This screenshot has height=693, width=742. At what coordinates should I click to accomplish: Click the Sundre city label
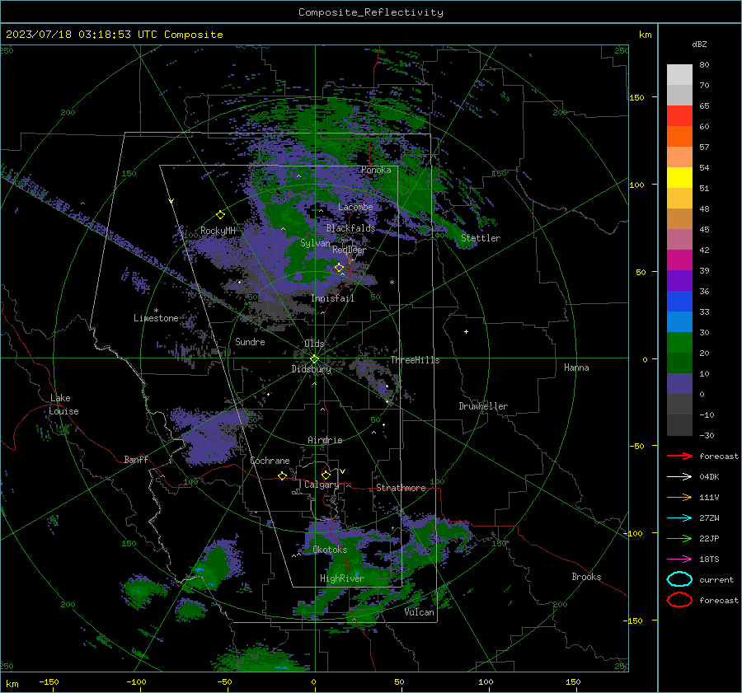point(250,341)
